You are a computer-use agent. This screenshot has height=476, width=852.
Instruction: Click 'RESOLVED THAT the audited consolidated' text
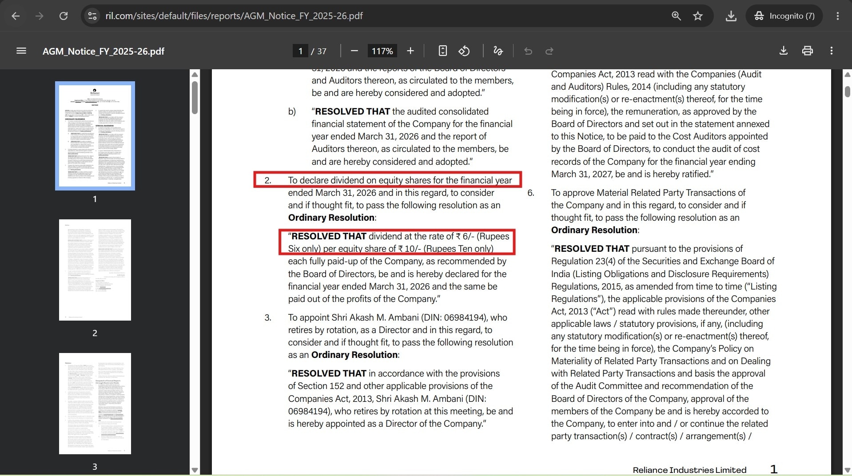pos(400,111)
